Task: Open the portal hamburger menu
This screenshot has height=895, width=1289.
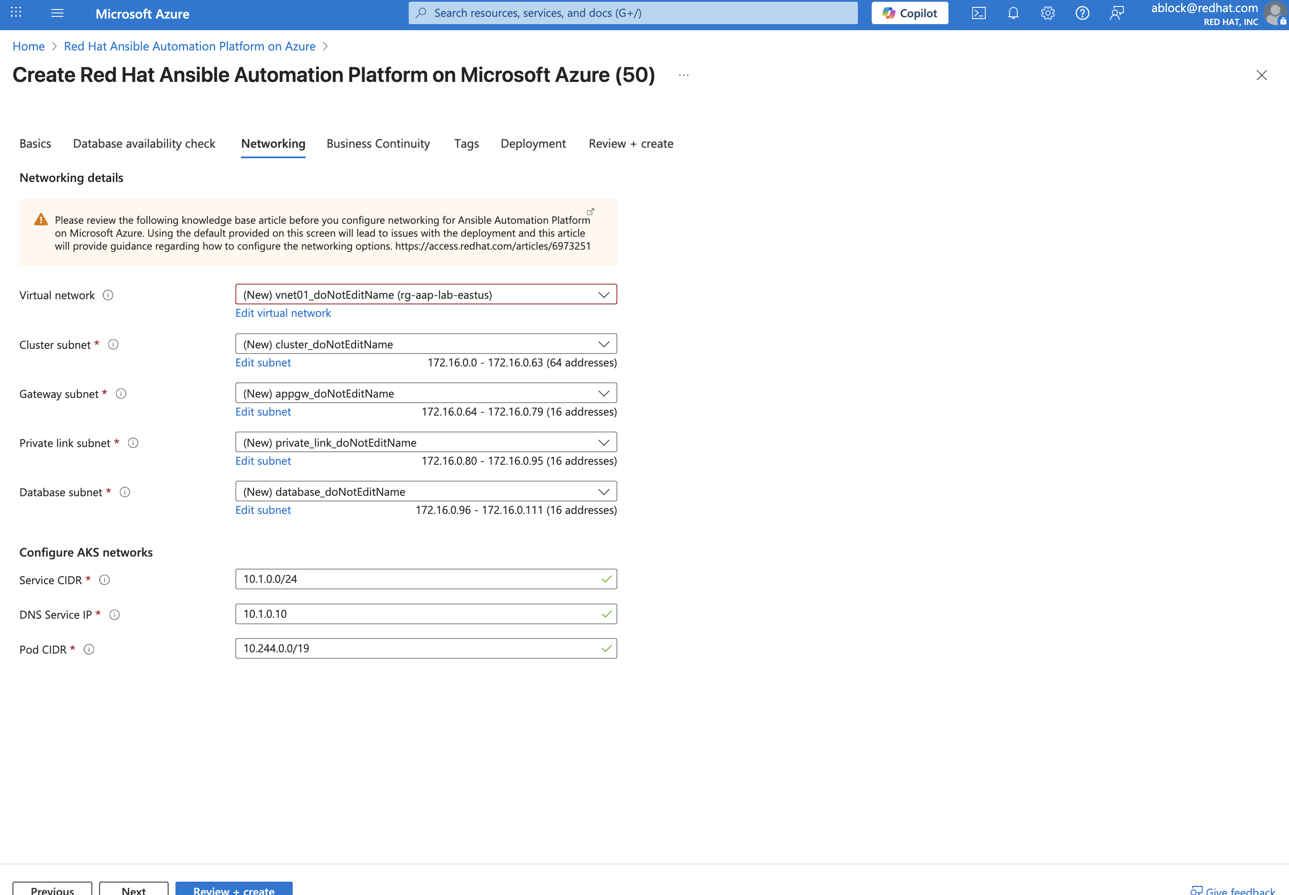Action: point(56,13)
